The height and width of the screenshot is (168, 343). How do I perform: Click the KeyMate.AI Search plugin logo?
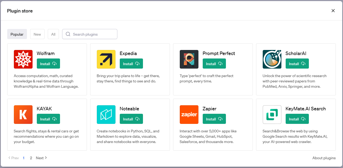point(272,115)
